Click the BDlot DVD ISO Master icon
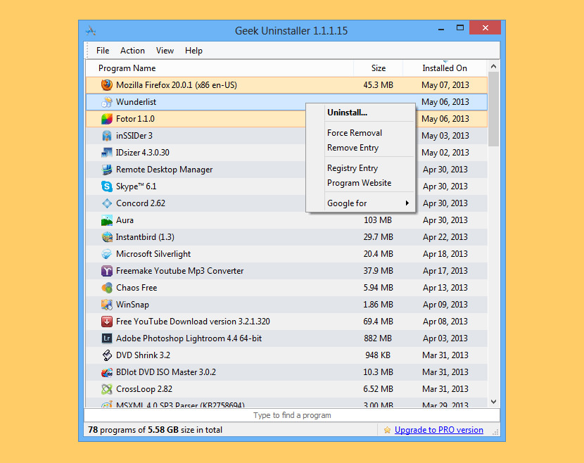This screenshot has width=584, height=463. (107, 372)
